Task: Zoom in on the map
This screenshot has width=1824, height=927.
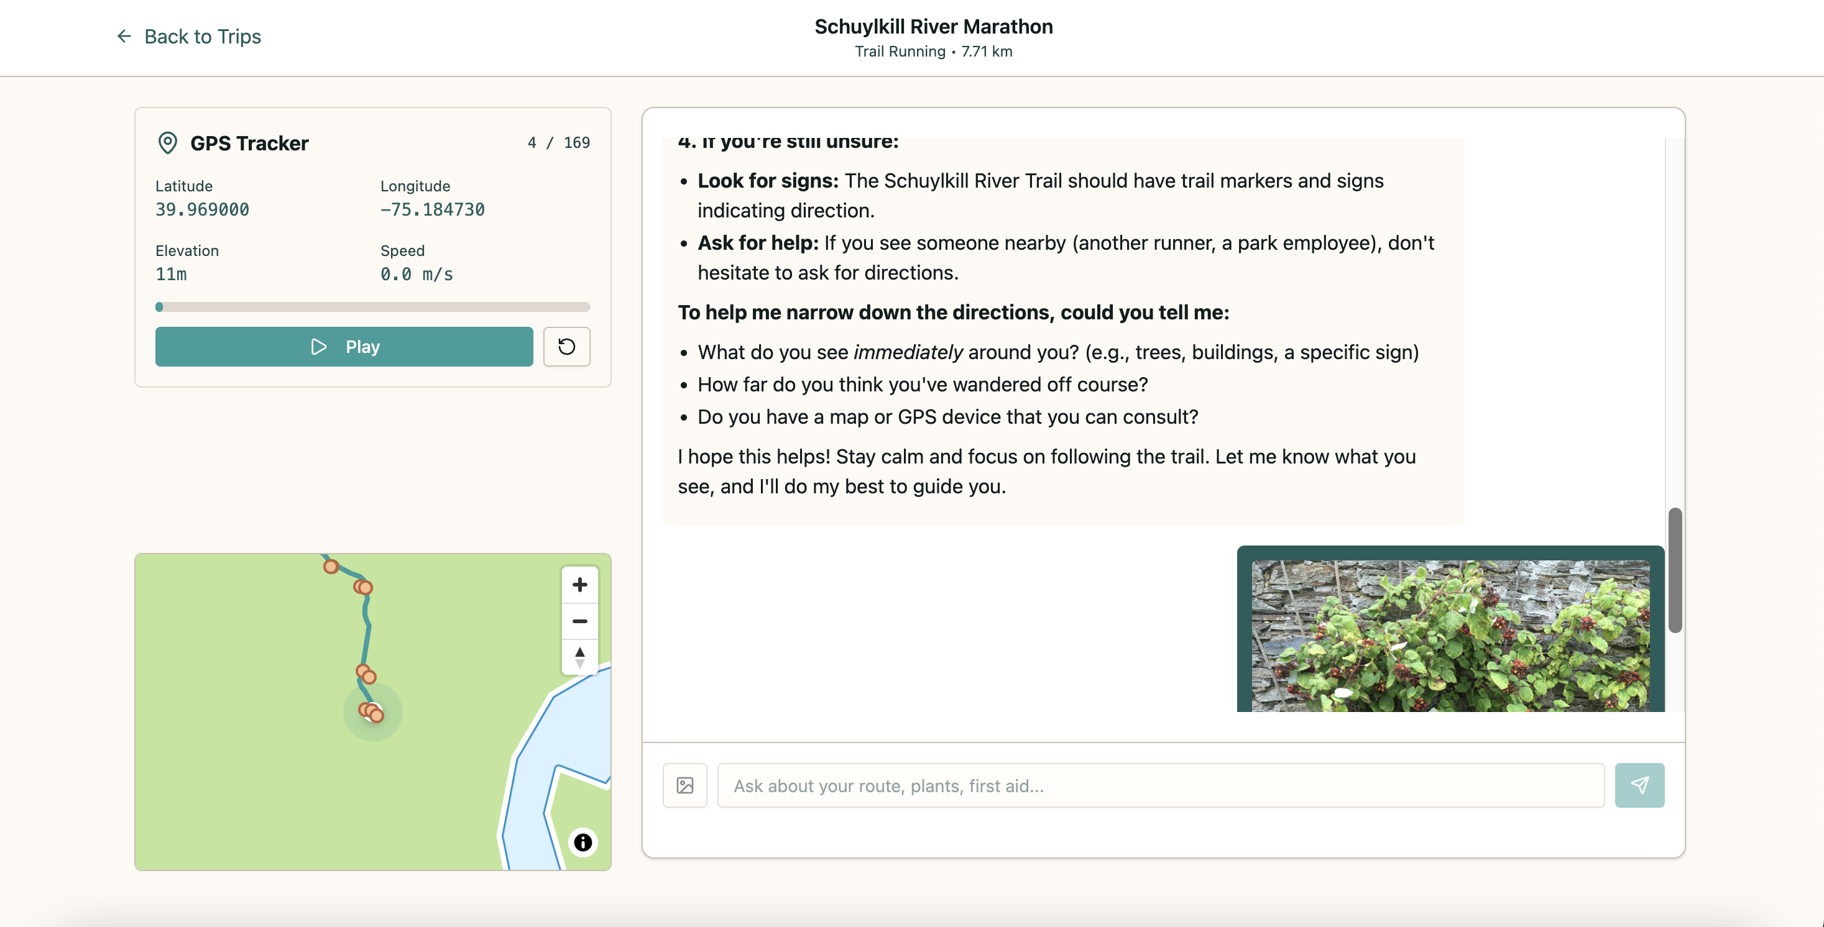Action: (579, 585)
